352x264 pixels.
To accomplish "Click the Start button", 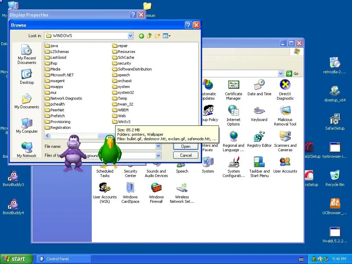I will pos(16,259).
